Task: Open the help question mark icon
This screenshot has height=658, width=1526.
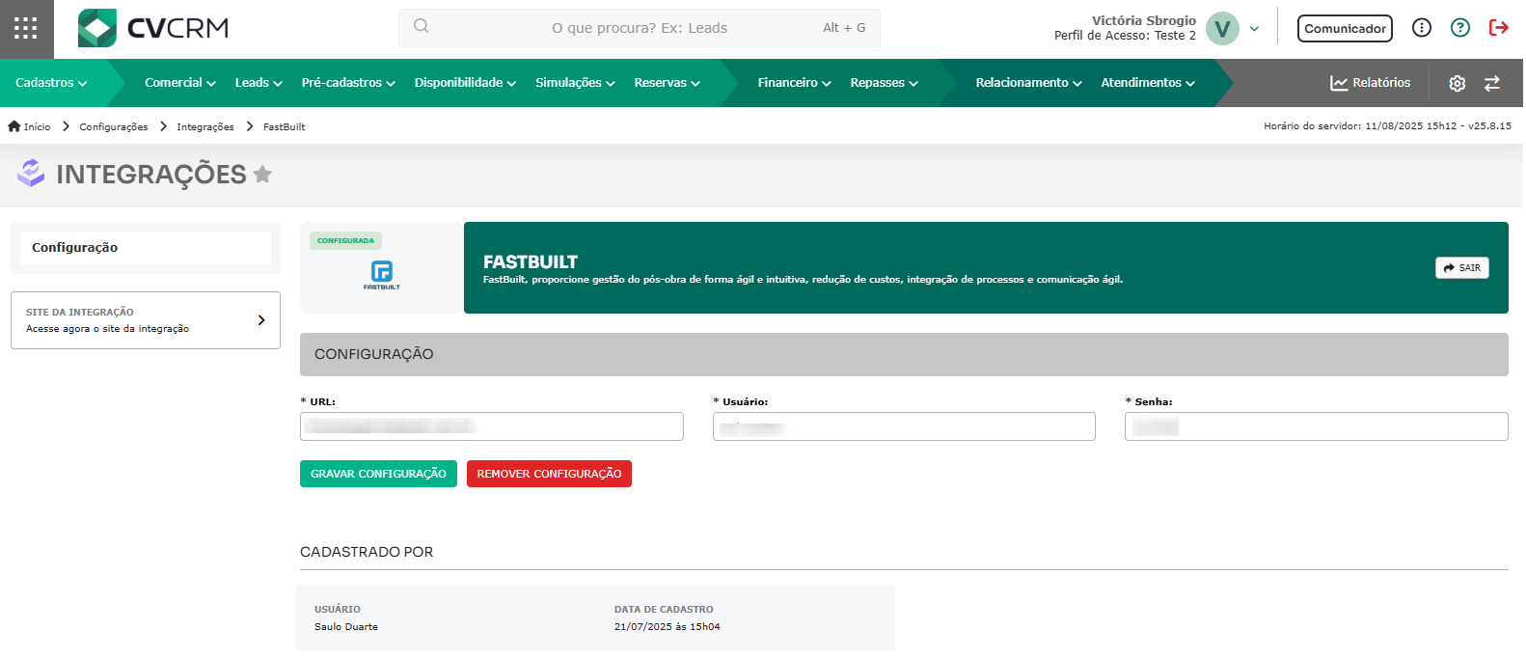Action: pos(1460,28)
